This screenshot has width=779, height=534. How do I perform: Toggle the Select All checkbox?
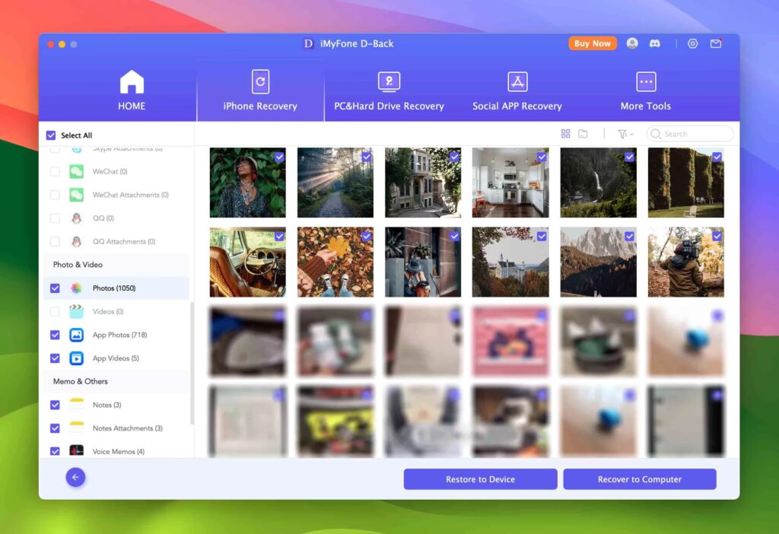(51, 135)
